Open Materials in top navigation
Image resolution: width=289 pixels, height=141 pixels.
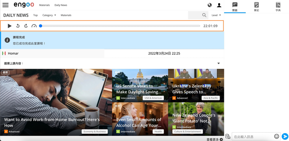point(44,5)
